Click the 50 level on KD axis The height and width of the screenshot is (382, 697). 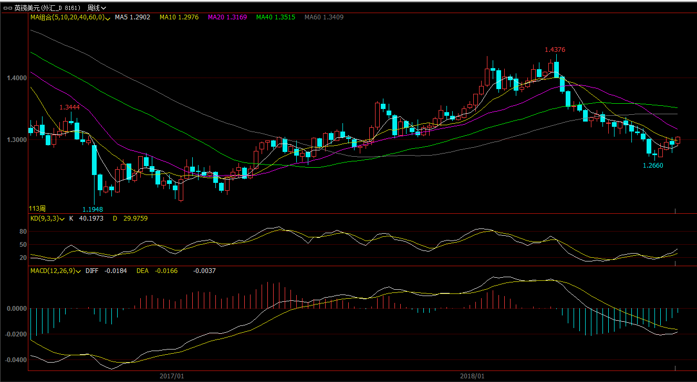23,245
